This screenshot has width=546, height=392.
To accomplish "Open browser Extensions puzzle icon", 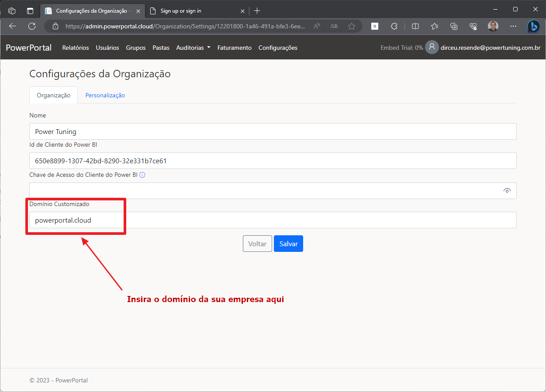I will 394,26.
